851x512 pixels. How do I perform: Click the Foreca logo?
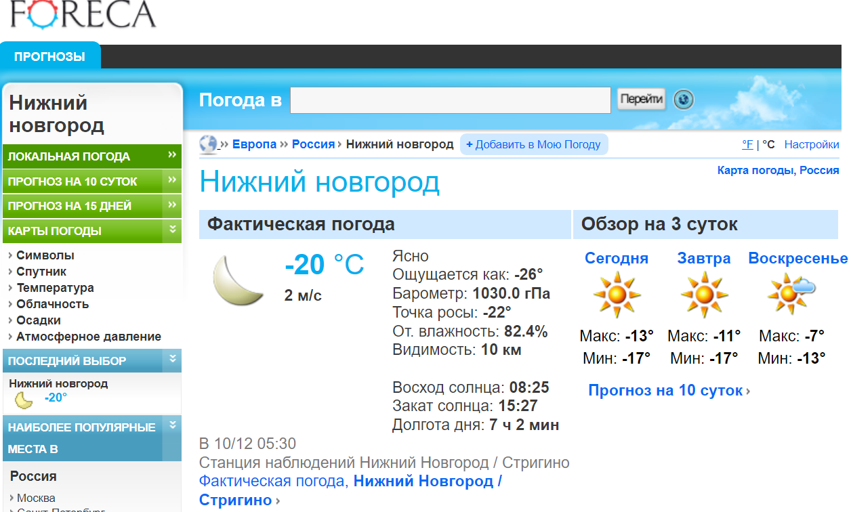coord(83,15)
